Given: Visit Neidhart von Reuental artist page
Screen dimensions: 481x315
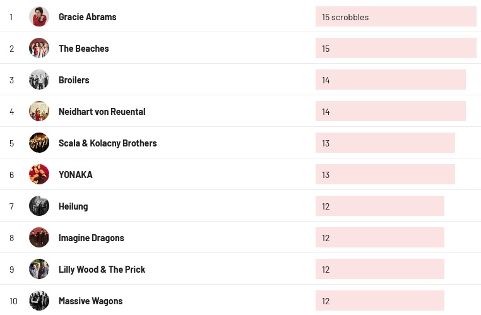Looking at the screenshot, I should pos(102,112).
